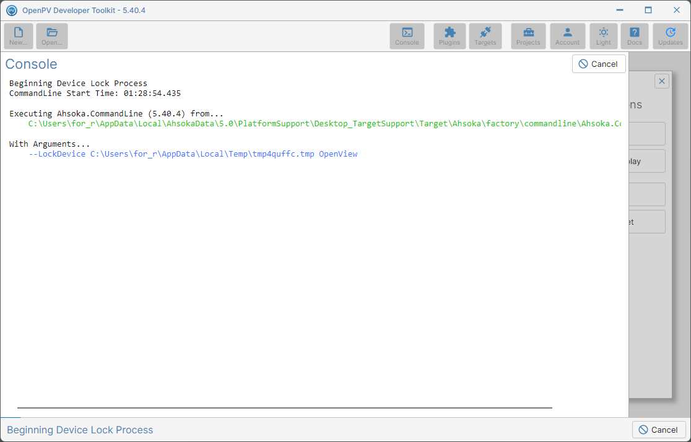Click the status bar text "Beginning Device Lock Process"
Viewport: 691px width, 442px height.
point(80,430)
